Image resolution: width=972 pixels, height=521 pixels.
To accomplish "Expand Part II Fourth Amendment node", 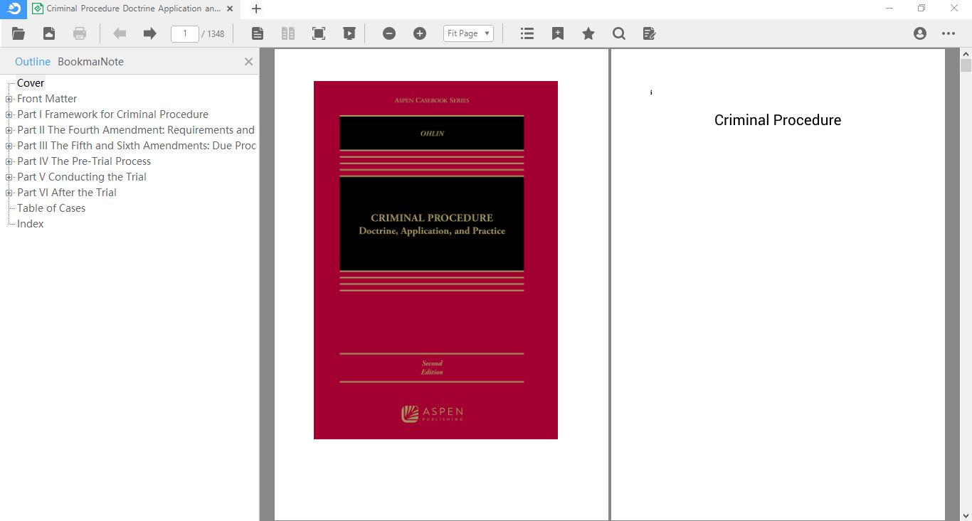I will coord(9,130).
